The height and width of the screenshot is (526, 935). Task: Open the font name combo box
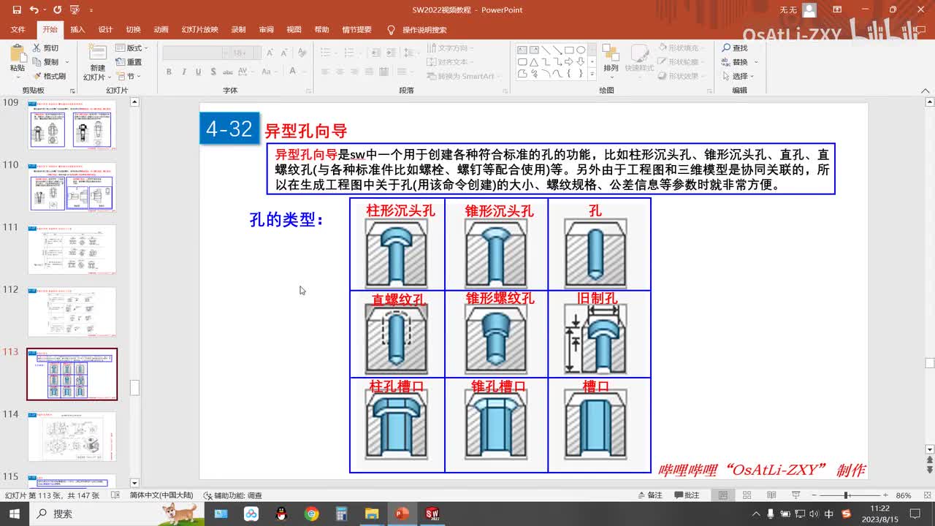196,53
